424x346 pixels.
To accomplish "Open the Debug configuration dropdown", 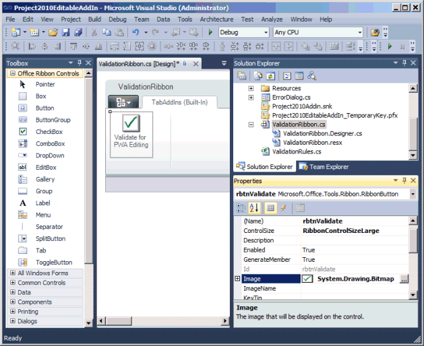I will [266, 32].
